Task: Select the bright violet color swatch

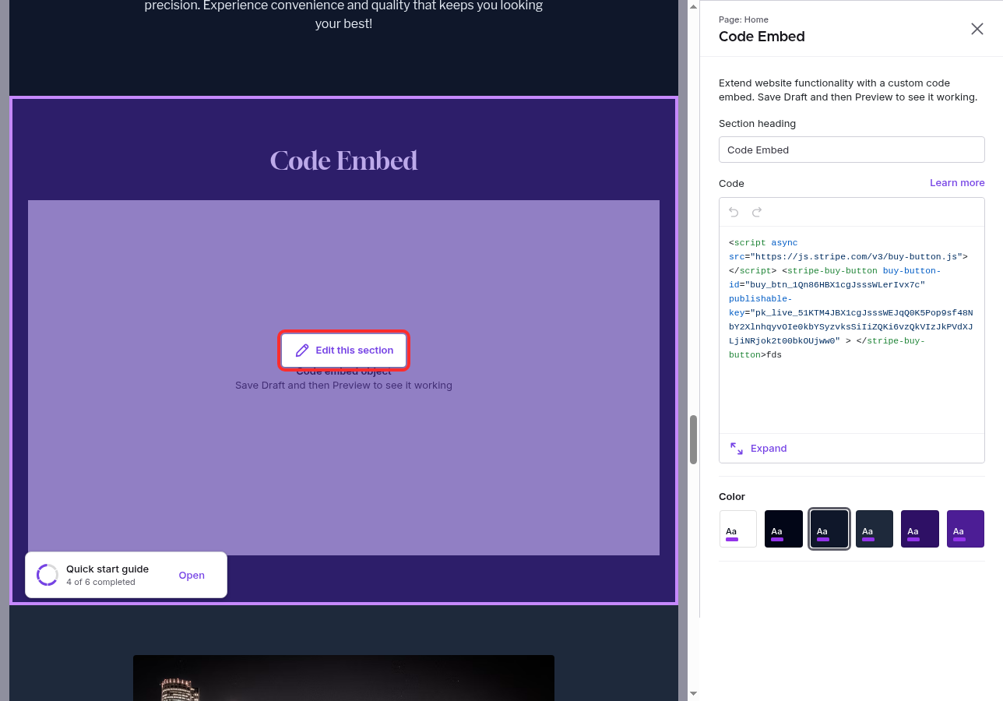Action: click(x=966, y=529)
